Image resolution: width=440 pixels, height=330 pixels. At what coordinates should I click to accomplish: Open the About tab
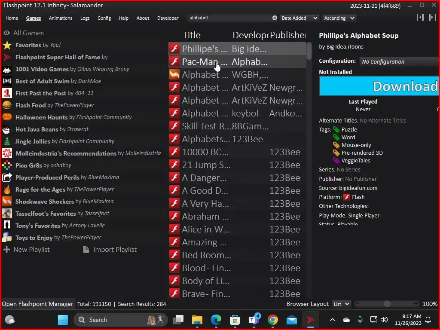(143, 18)
